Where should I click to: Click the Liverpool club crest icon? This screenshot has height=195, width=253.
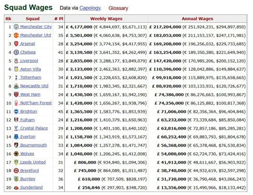tap(16, 61)
